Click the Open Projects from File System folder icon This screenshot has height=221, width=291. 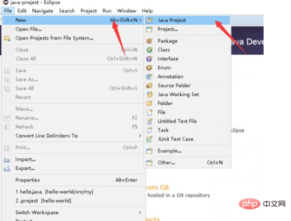[x=7, y=38]
